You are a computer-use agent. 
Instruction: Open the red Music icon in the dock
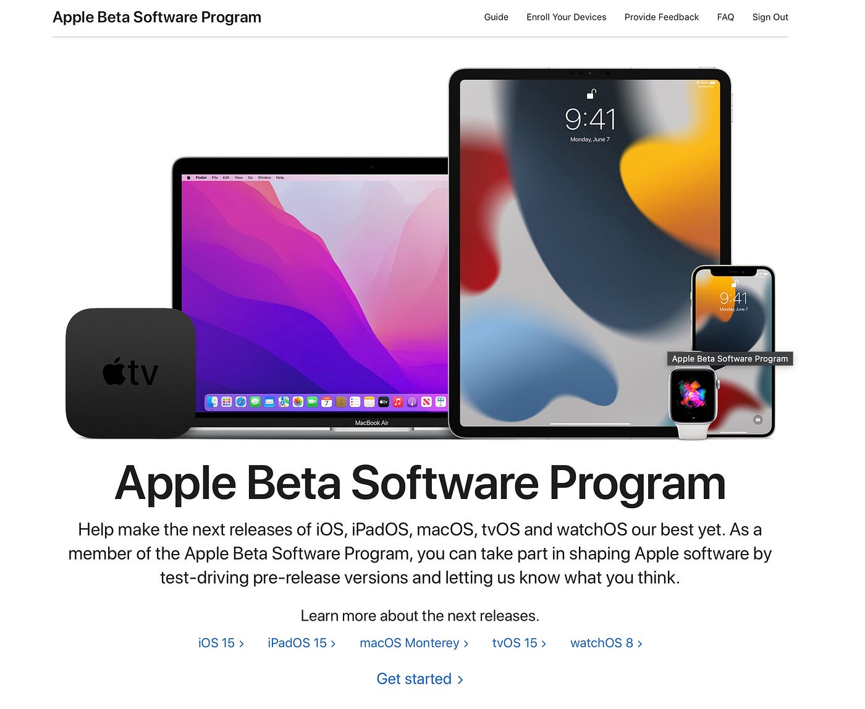click(x=398, y=402)
